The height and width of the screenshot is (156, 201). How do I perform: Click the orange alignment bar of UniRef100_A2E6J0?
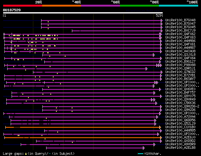(83, 138)
